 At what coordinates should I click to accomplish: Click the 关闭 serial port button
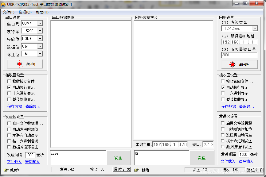(25, 64)
